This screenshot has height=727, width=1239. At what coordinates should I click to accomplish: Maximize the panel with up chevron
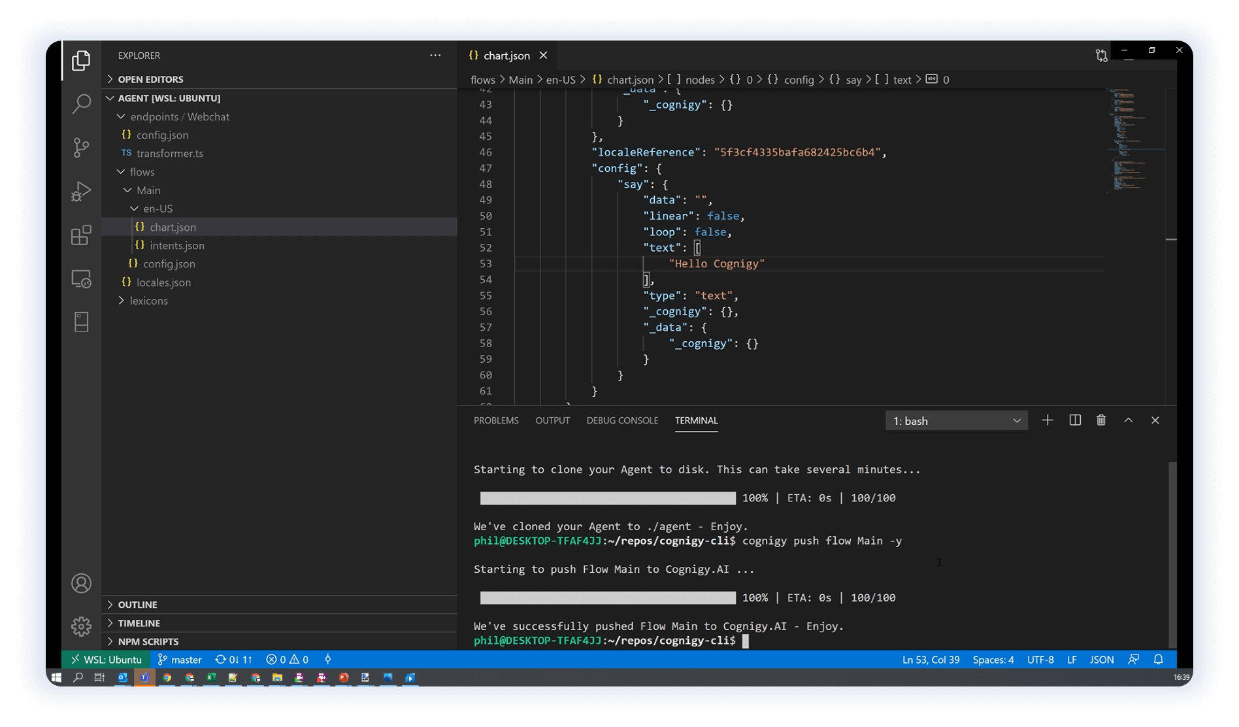(1129, 420)
